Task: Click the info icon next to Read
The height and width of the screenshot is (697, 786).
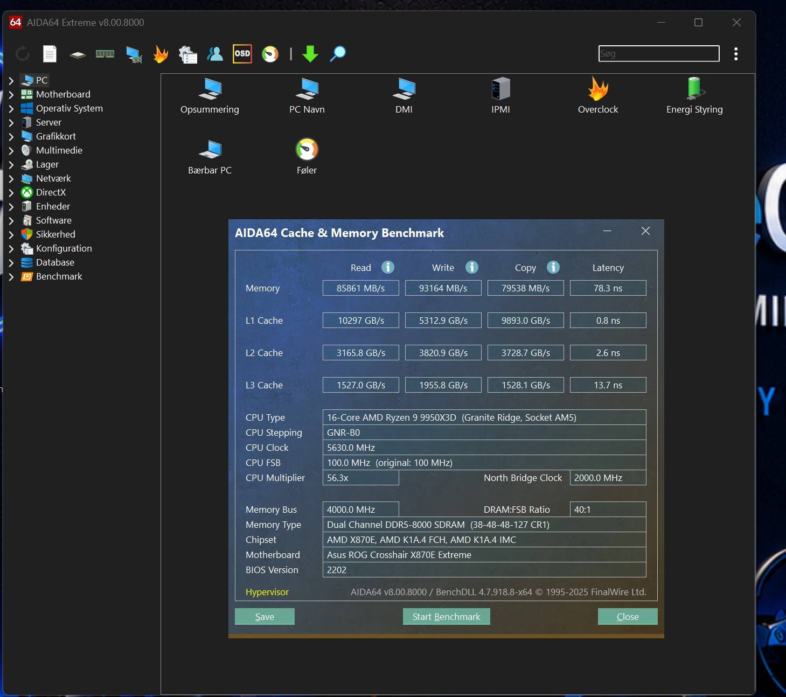Action: 388,267
